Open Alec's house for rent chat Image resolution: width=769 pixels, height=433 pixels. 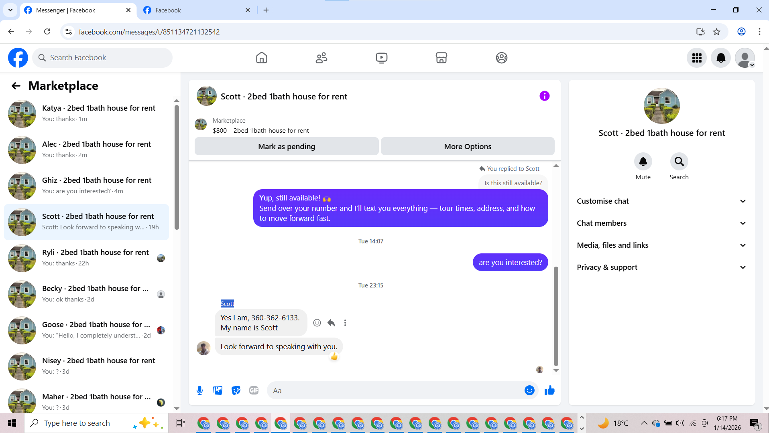click(x=86, y=150)
